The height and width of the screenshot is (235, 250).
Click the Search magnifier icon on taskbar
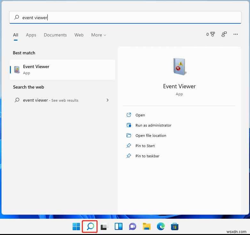90,226
